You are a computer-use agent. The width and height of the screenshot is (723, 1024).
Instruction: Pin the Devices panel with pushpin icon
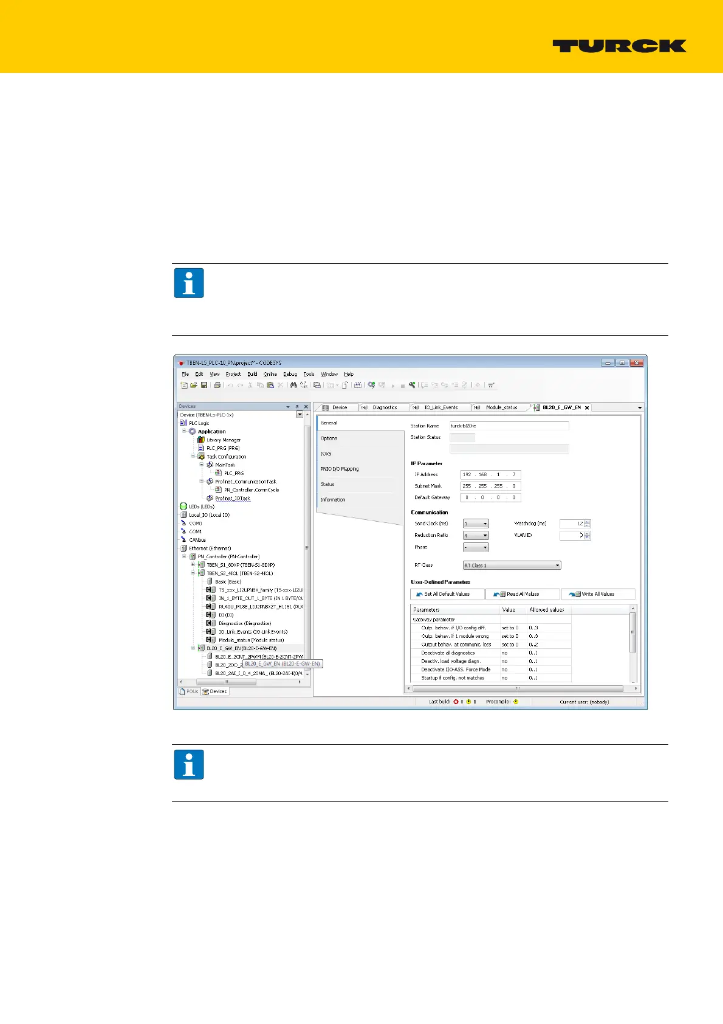pos(296,406)
